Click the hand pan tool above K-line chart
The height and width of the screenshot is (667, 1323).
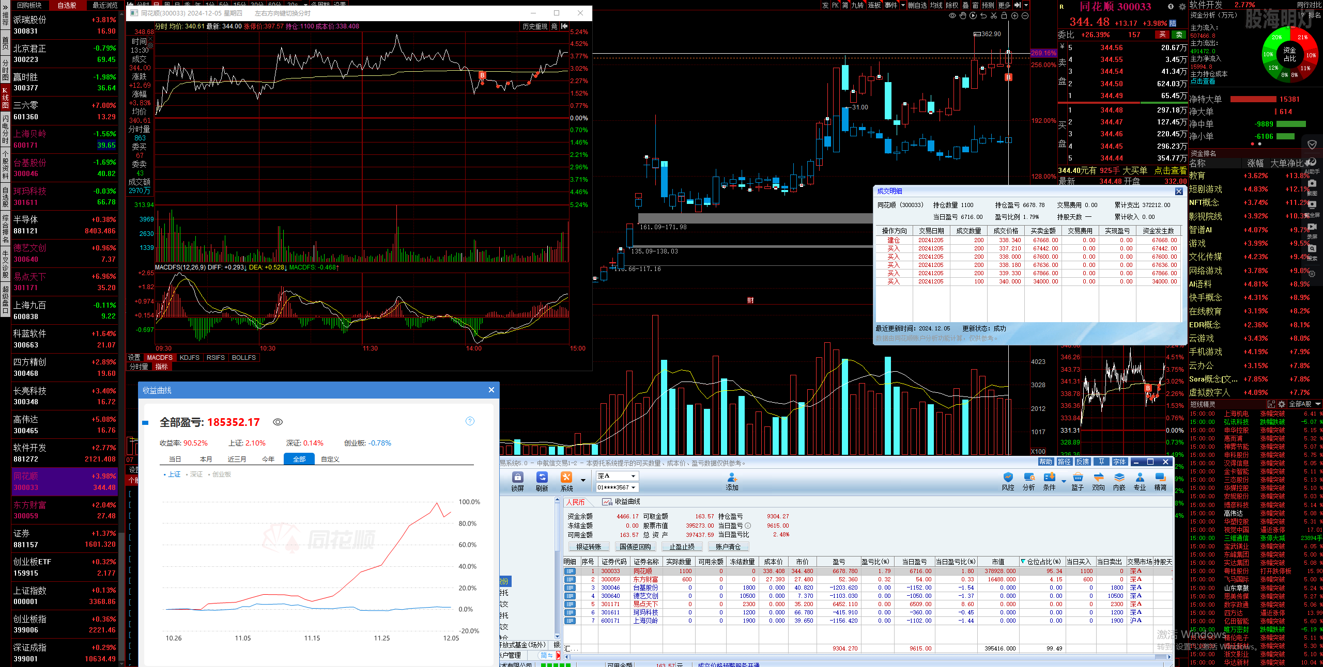pyautogui.click(x=963, y=16)
